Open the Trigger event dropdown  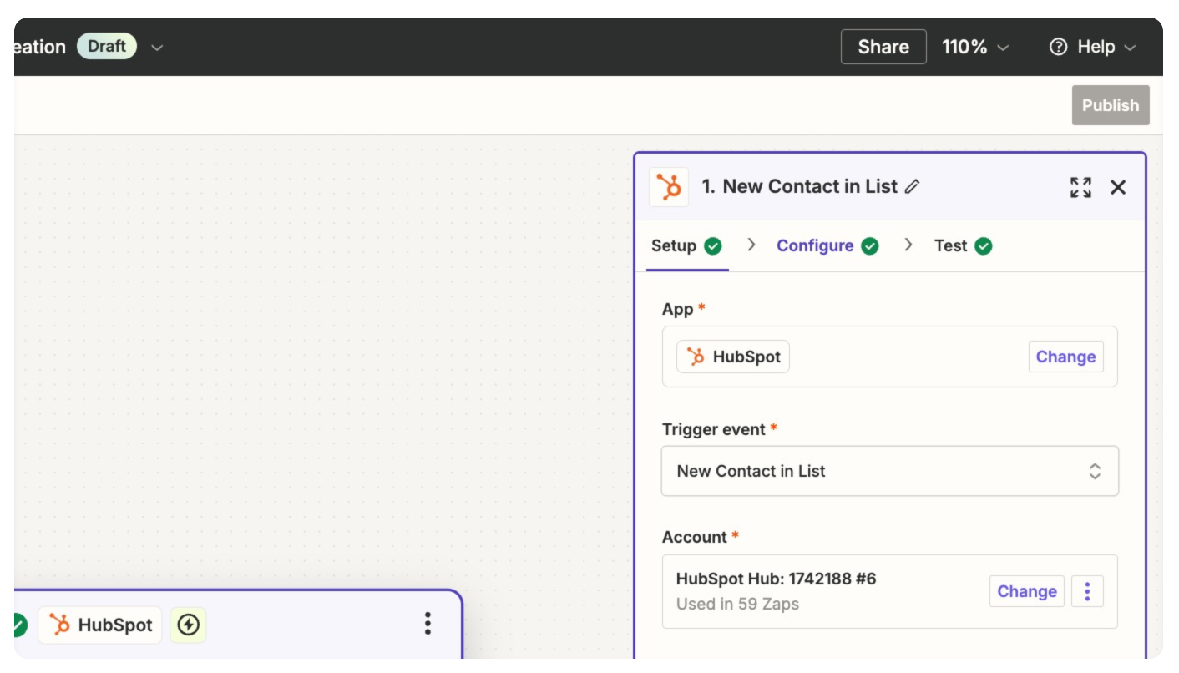(889, 471)
